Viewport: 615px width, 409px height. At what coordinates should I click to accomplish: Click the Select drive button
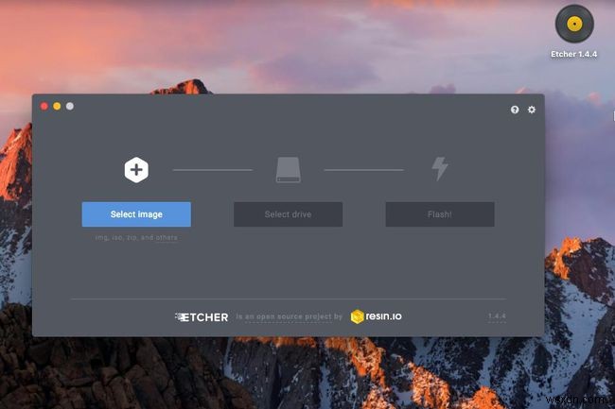[288, 214]
